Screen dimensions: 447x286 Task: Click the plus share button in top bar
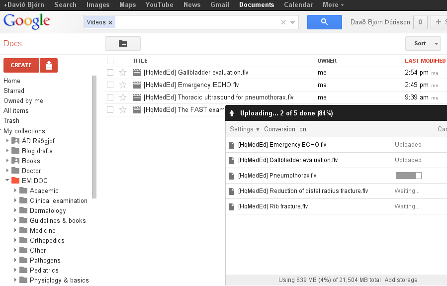[x=439, y=22]
